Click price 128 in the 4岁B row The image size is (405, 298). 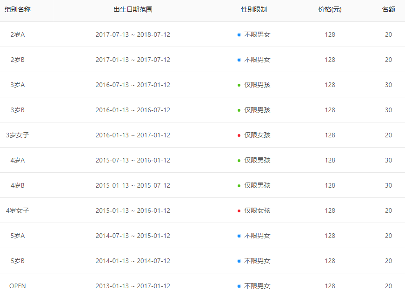pyautogui.click(x=330, y=185)
